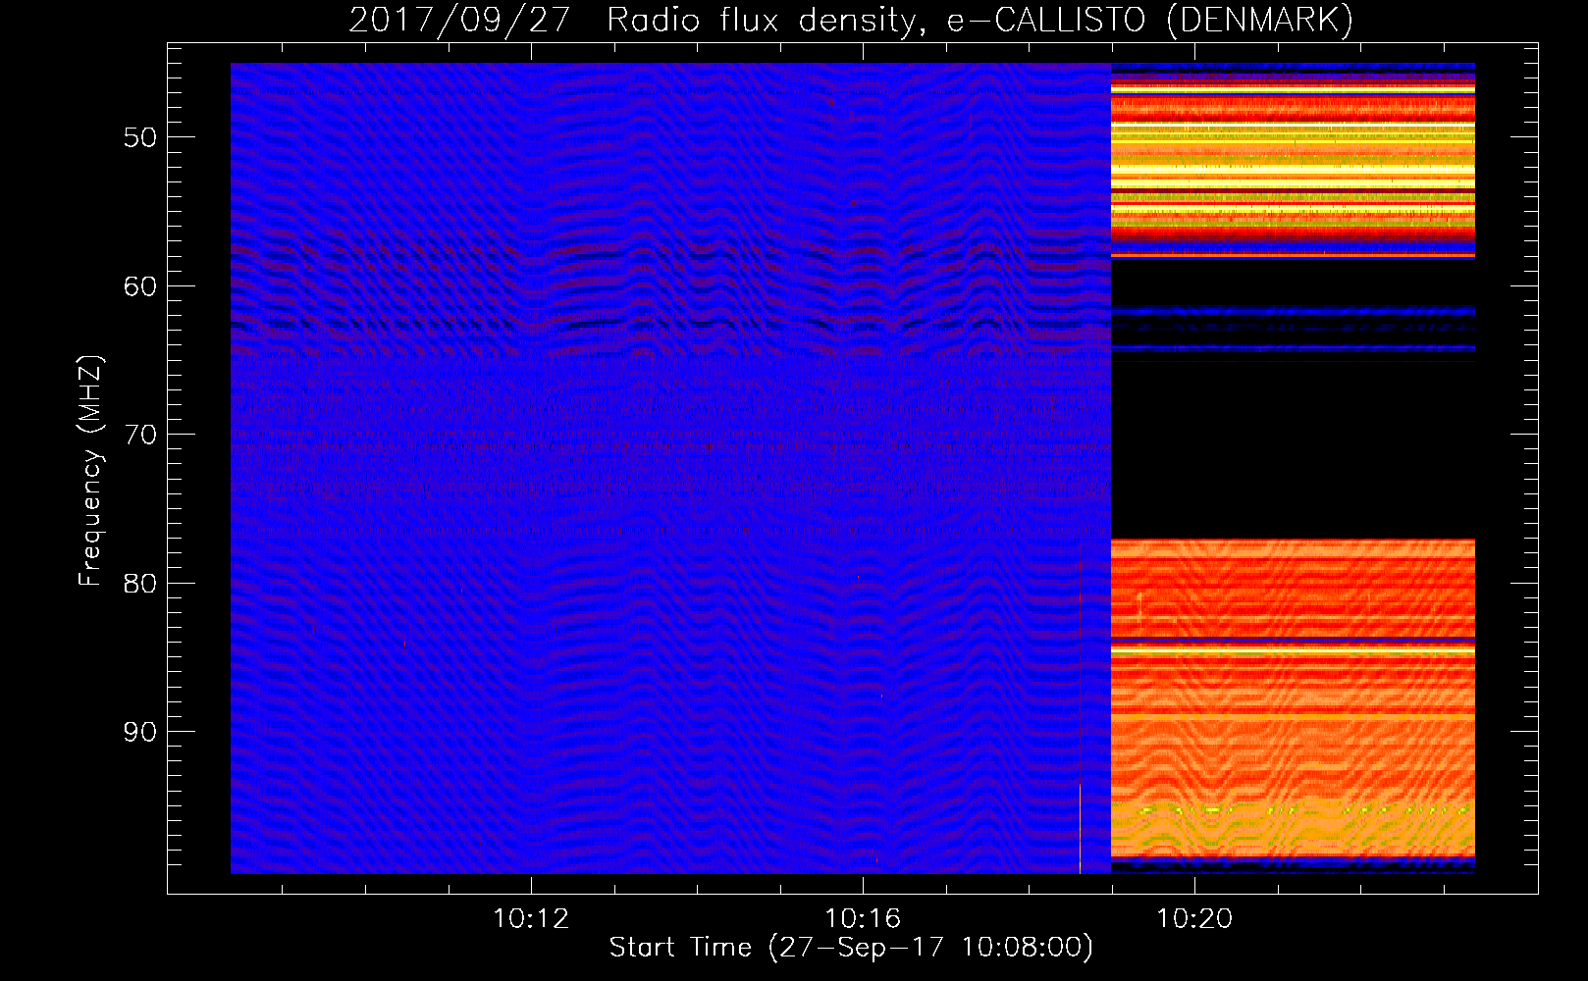Image resolution: width=1588 pixels, height=981 pixels.
Task: Click the y-axis tick label '60'
Action: (140, 286)
